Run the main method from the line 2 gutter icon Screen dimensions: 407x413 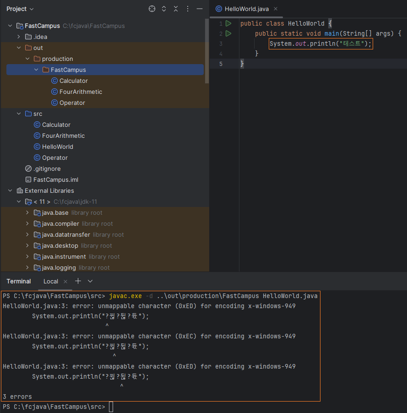click(x=228, y=33)
